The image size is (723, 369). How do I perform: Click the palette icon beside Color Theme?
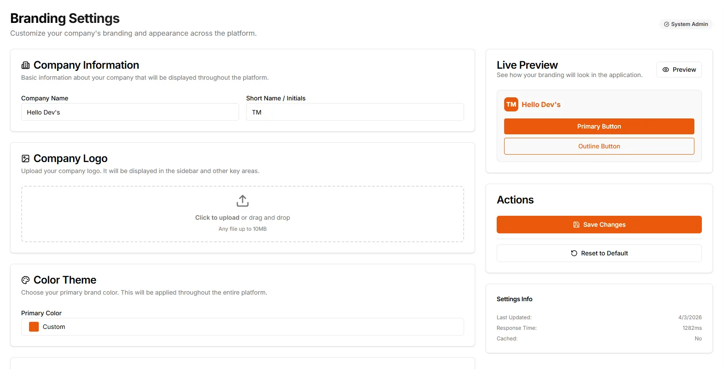[26, 280]
